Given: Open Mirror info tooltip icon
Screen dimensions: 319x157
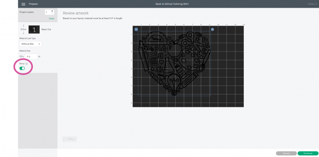Looking at the screenshot, I should pos(26,64).
